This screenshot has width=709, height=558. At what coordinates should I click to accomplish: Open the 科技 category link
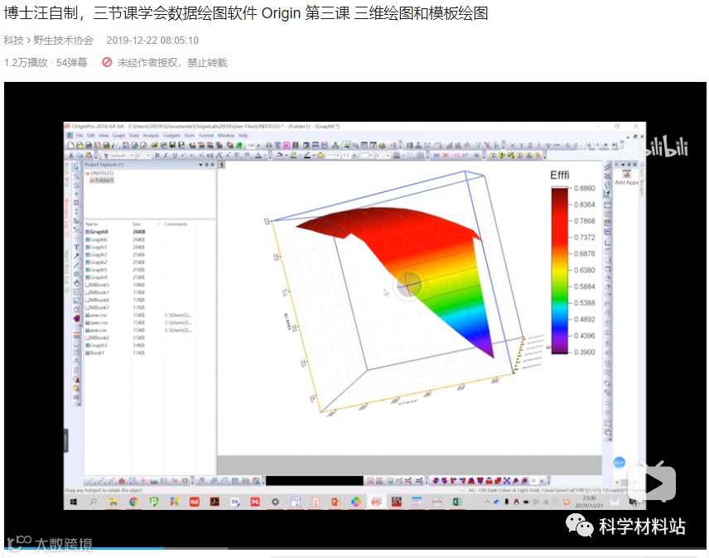(13, 41)
